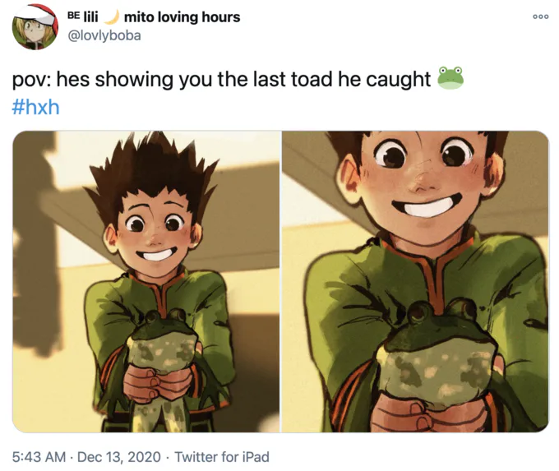Click 'mito loving hours' in the display name
Viewport: 559px width, 471px height.
182,16
